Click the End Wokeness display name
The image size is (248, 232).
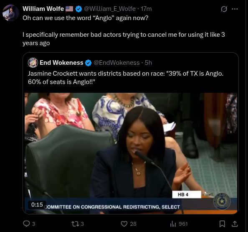61,63
